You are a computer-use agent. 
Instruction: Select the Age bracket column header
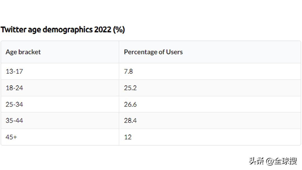click(23, 52)
